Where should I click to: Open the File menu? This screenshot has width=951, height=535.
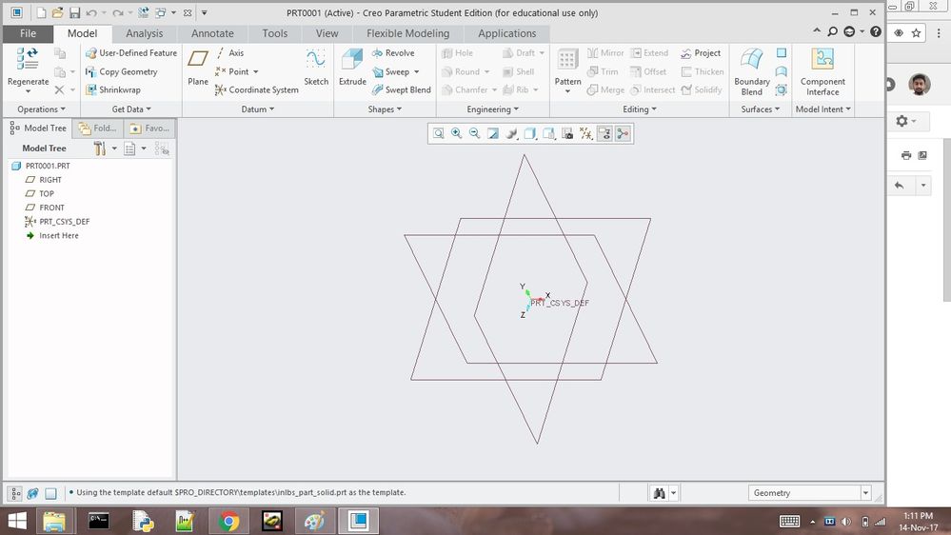coord(28,33)
